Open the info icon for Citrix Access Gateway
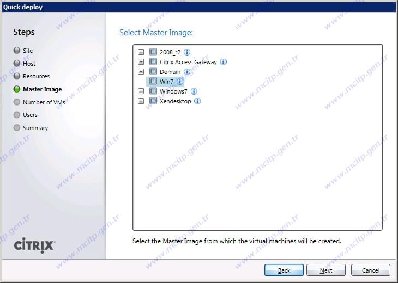398x283 pixels. pyautogui.click(x=224, y=62)
